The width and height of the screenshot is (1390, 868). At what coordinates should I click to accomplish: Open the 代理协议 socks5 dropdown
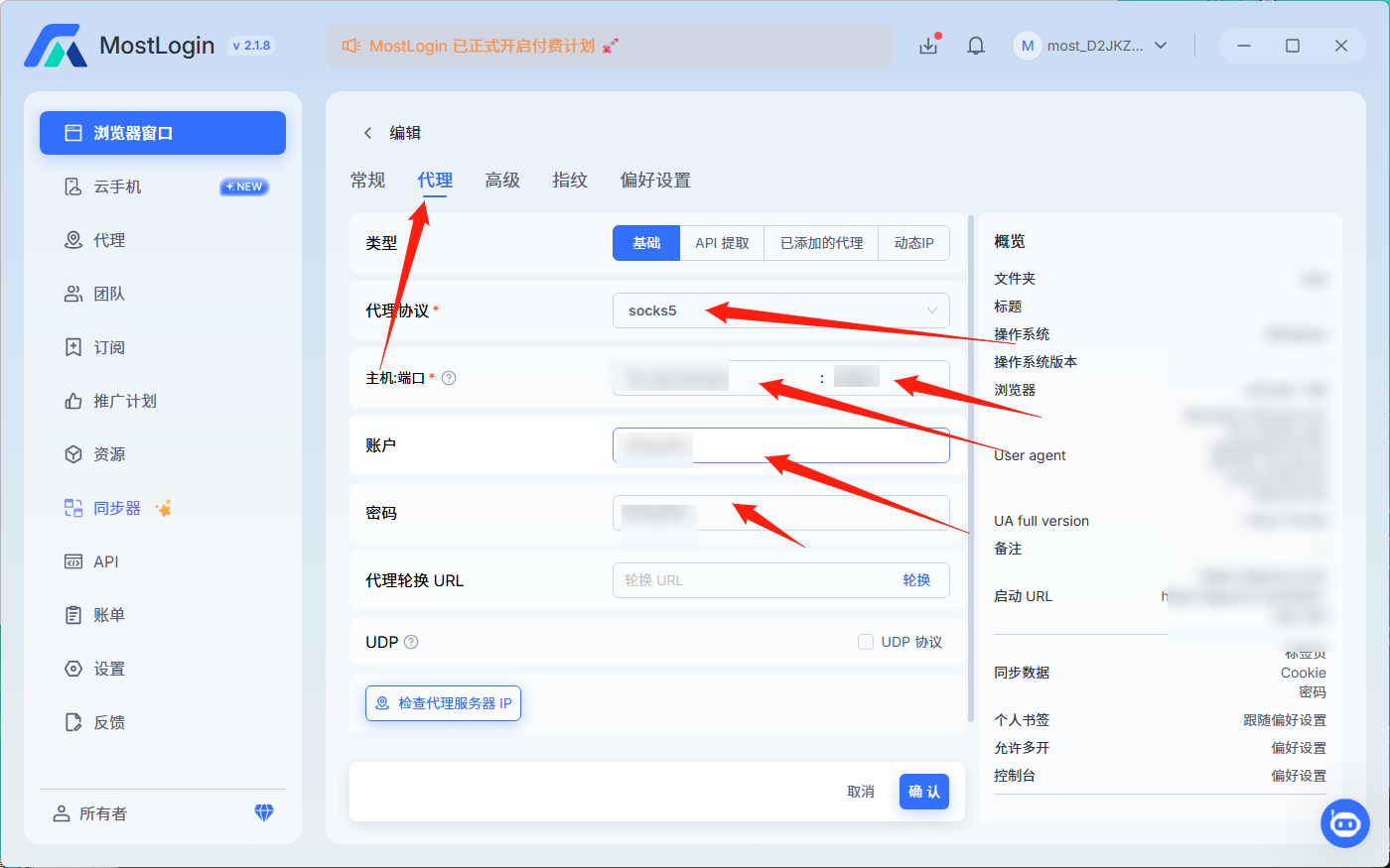tap(781, 310)
